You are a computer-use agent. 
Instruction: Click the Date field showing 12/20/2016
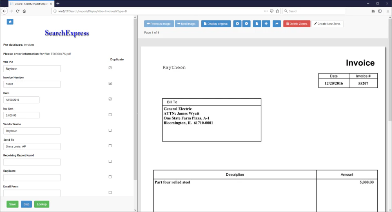click(x=21, y=99)
